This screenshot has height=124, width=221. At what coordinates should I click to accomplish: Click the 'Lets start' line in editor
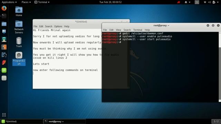(x=41, y=64)
